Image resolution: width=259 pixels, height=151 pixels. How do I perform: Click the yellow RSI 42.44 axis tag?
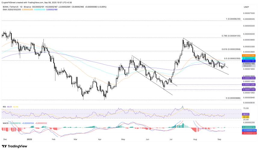pos(246,117)
